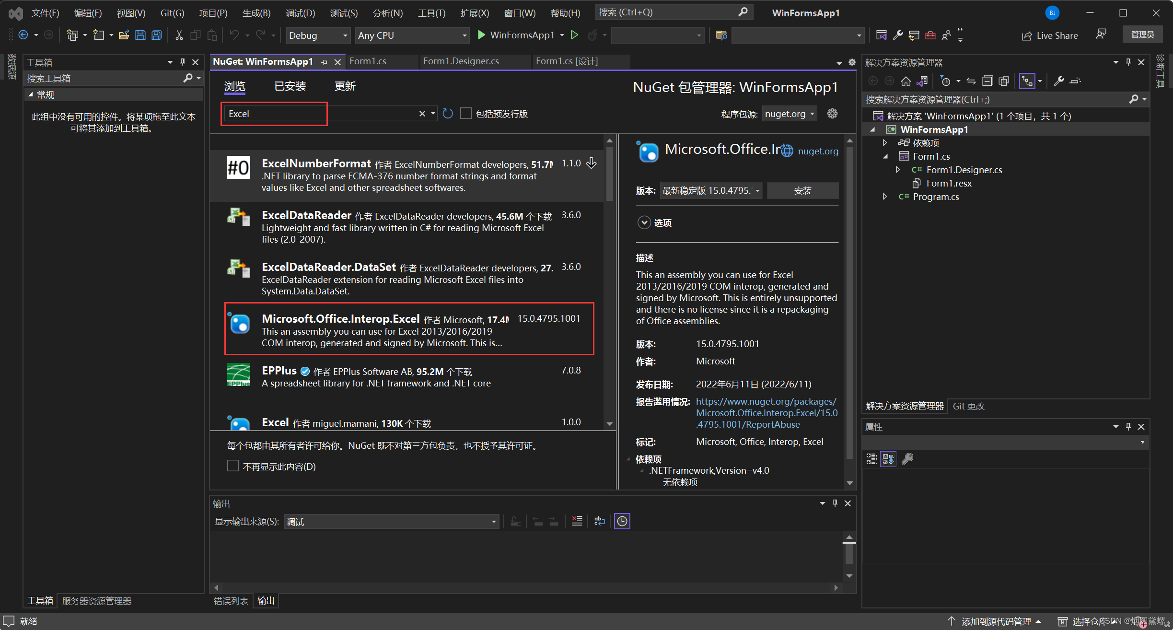Click Solution Explorer Home icon
The image size is (1173, 630).
906,81
